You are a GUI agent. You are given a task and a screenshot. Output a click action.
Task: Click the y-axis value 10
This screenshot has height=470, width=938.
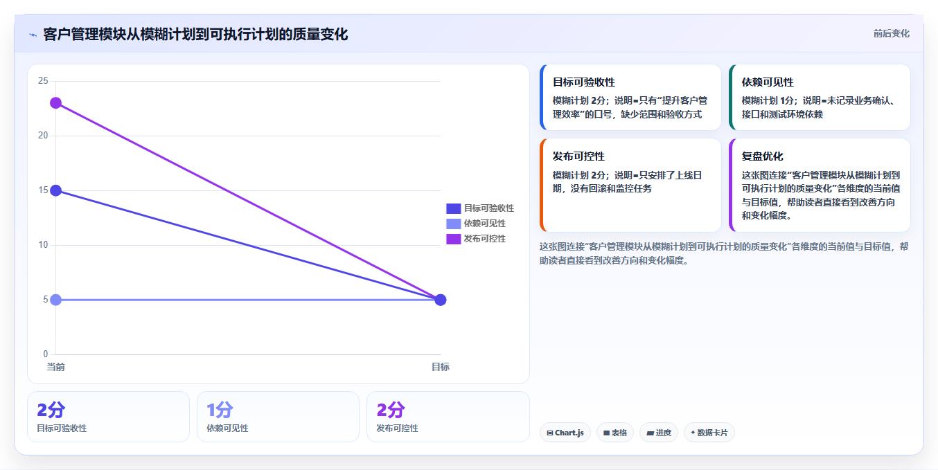point(43,245)
